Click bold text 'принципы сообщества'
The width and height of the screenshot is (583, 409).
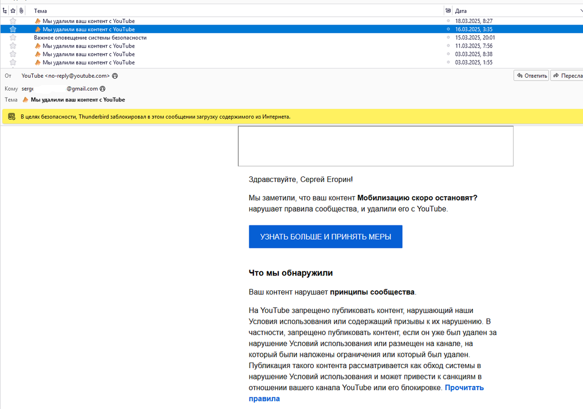(x=372, y=292)
